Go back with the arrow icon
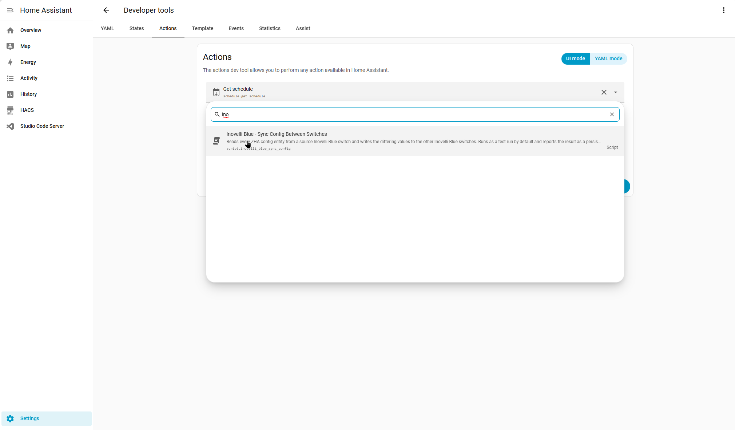Screen dimensions: 735x430 pyautogui.click(x=106, y=10)
